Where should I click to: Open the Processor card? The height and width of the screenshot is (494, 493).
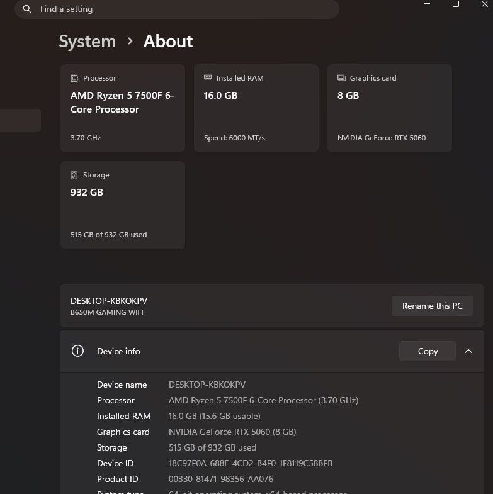[123, 108]
